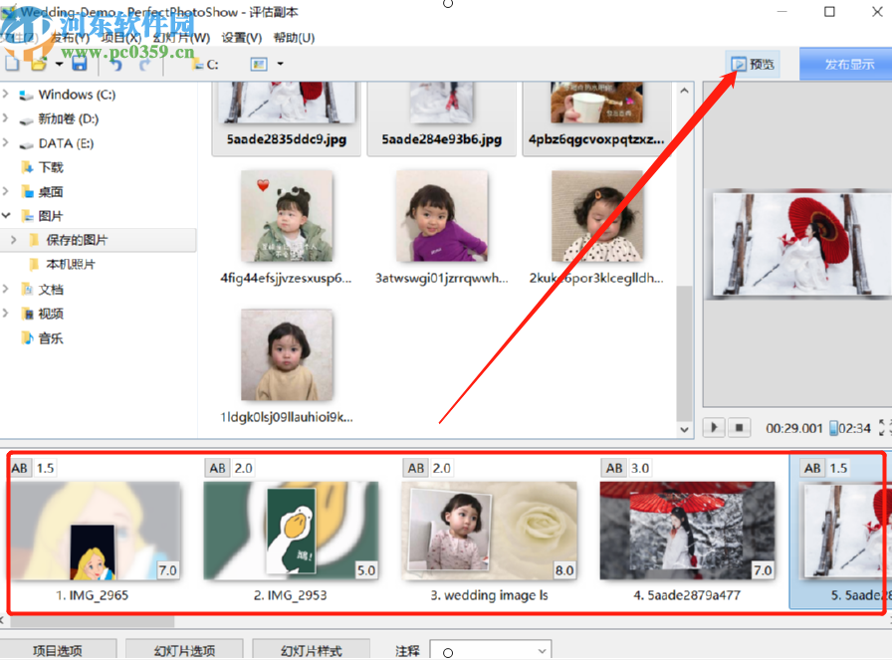The height and width of the screenshot is (660, 892).
Task: Click the 预览 preview button
Action: coord(754,64)
